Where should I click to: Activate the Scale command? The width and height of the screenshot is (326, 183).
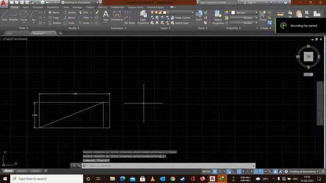tap(69, 23)
